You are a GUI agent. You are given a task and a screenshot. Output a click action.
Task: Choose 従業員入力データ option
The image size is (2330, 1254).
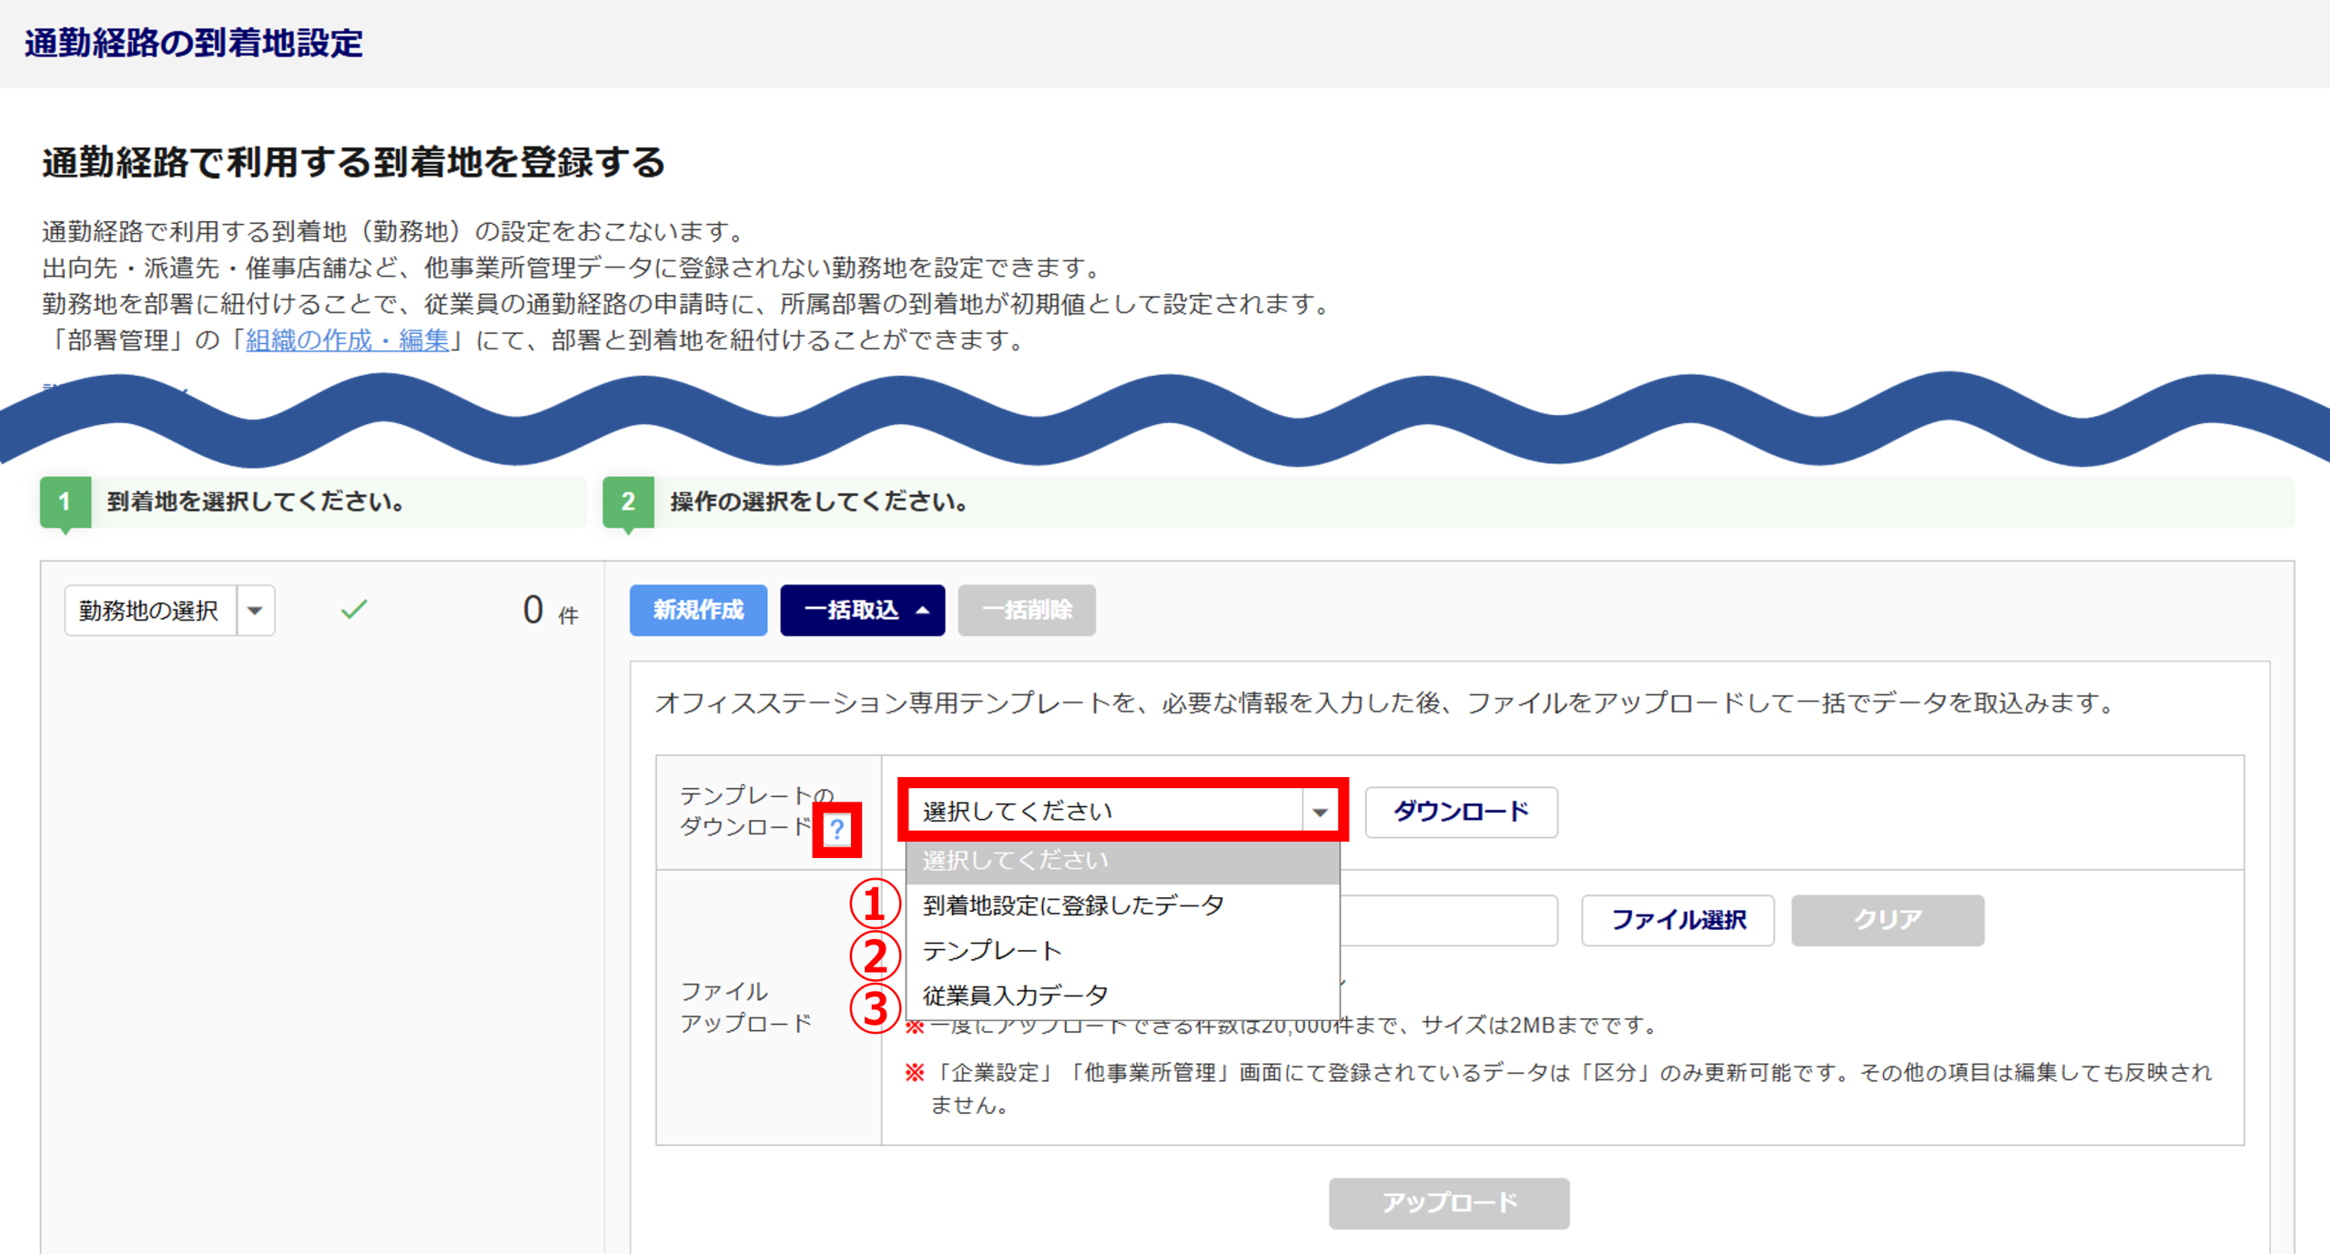pyautogui.click(x=1015, y=996)
